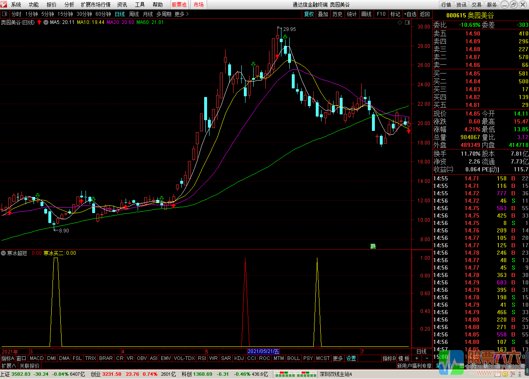Select the VOL-TDX indicator tab
Image resolution: width=529 pixels, height=379 pixels.
click(x=184, y=358)
